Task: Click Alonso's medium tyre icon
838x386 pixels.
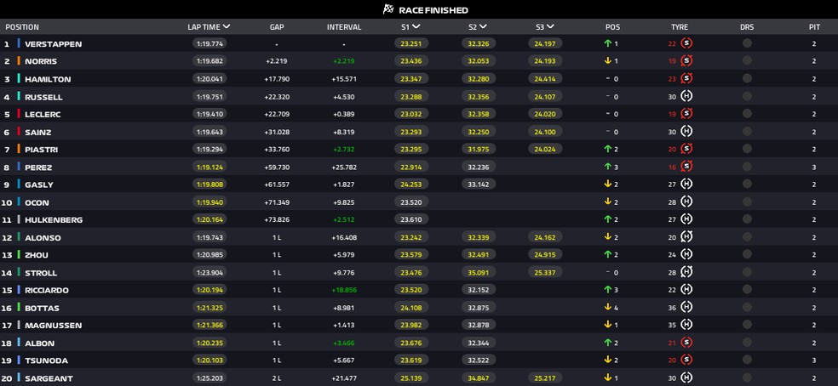Action: pyautogui.click(x=686, y=237)
